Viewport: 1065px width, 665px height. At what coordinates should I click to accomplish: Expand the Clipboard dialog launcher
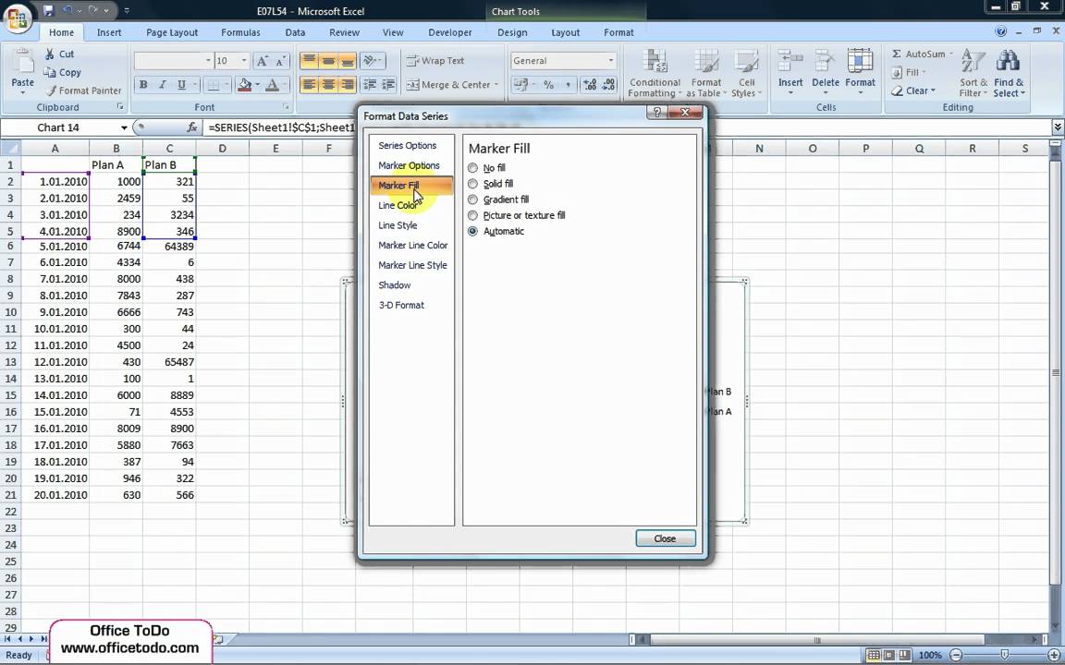pyautogui.click(x=120, y=107)
